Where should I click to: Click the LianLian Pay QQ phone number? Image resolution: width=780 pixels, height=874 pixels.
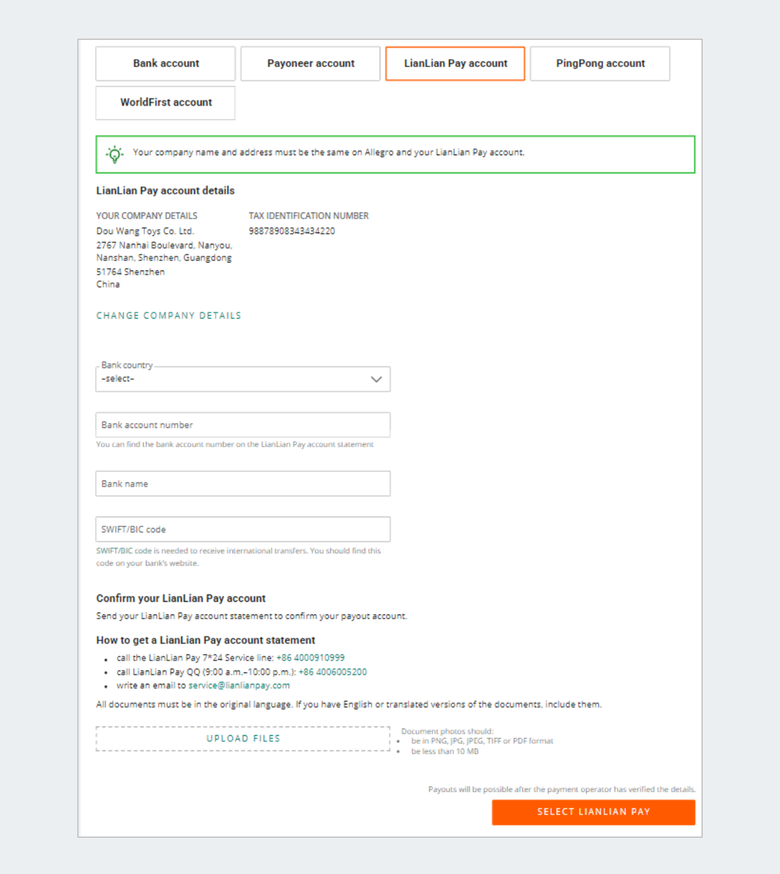(332, 672)
